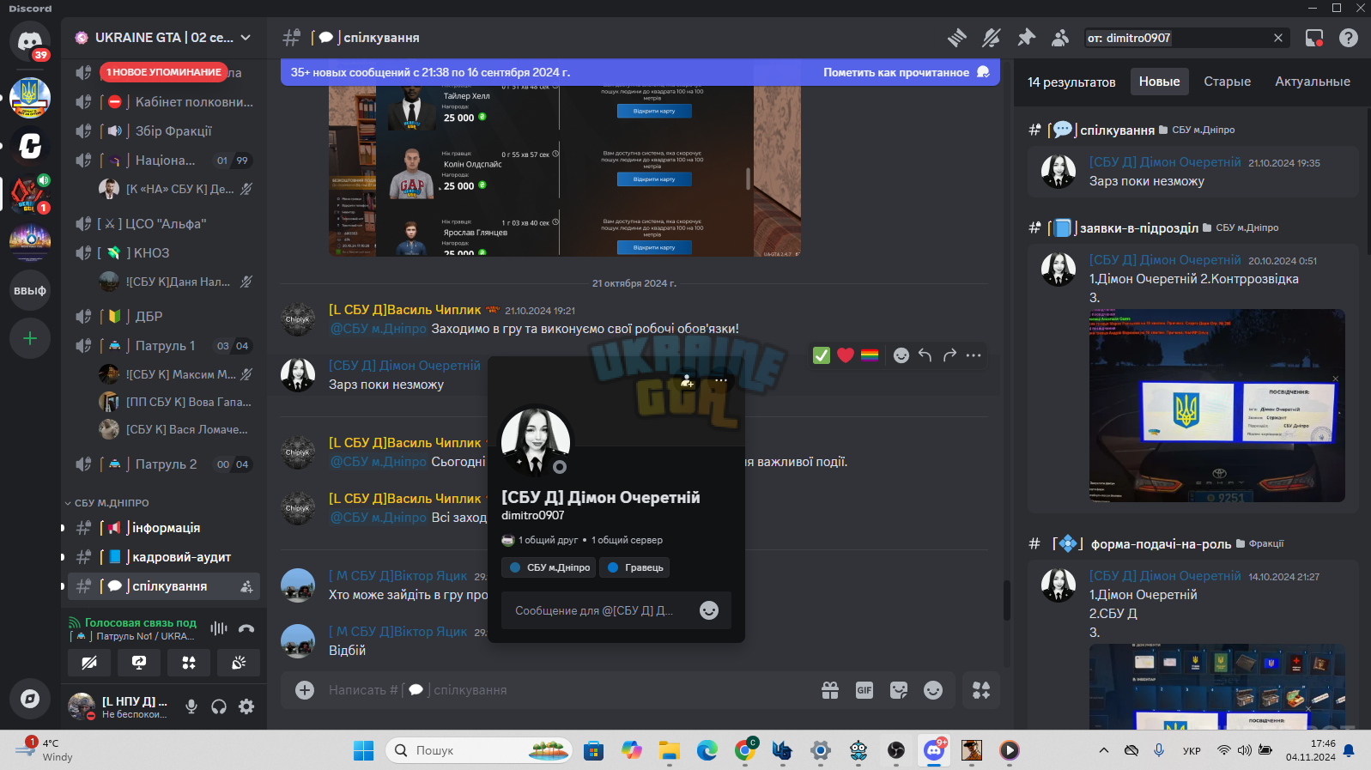
Task: Create invite for the спілкування channel
Action: pos(246,586)
